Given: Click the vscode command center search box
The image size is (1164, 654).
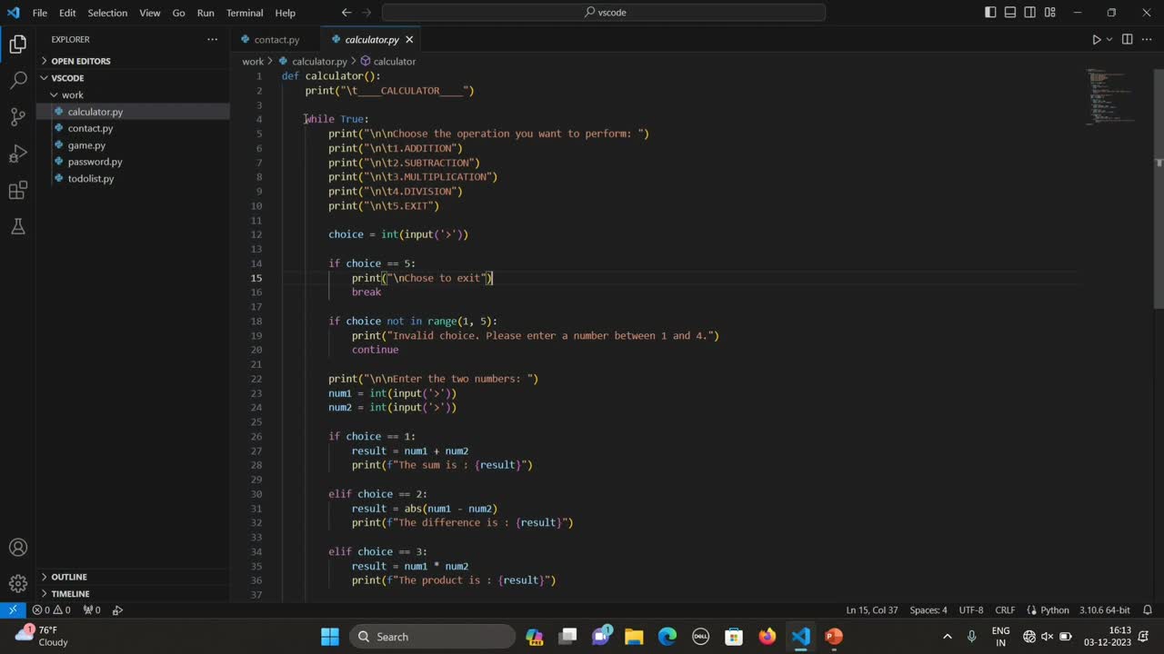Looking at the screenshot, I should (x=604, y=13).
